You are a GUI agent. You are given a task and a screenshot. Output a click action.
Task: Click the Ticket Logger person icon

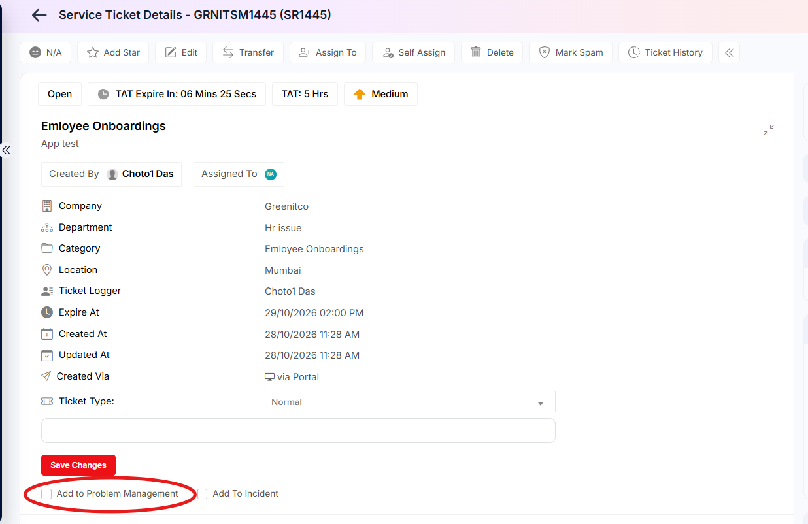click(x=46, y=291)
